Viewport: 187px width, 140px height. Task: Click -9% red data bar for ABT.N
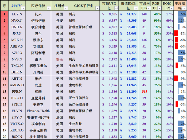(176, 79)
